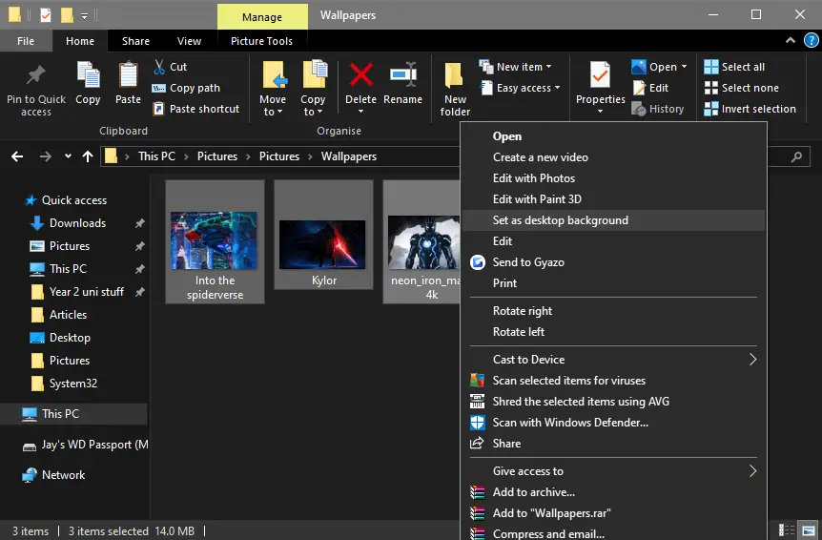Open the Copy to dropdown
This screenshot has height=540, width=822.
pyautogui.click(x=313, y=105)
